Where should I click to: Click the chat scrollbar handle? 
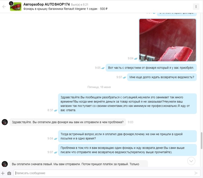[202, 141]
